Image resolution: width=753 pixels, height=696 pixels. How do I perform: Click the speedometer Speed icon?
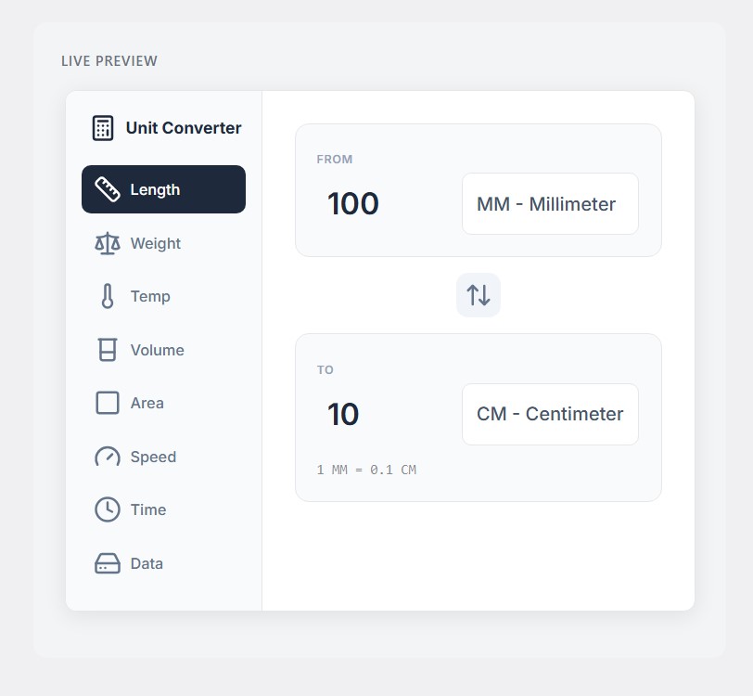[x=108, y=457]
